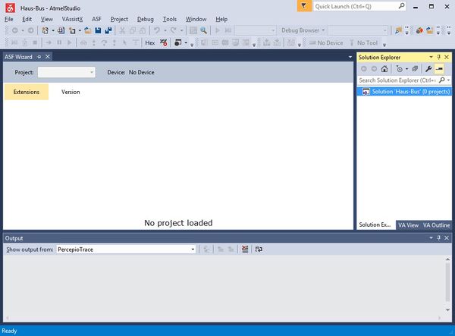Viewport: 455px width, 336px height.
Task: Open the VAssistX menu
Action: coord(72,18)
